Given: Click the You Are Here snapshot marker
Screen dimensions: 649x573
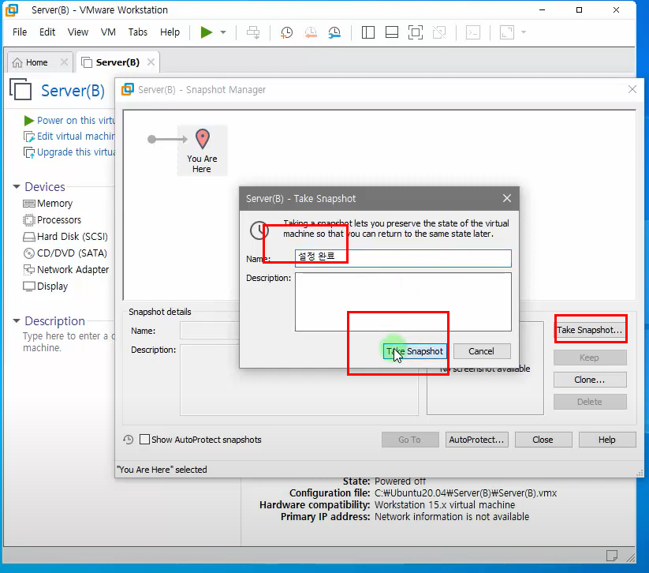Looking at the screenshot, I should pyautogui.click(x=202, y=151).
